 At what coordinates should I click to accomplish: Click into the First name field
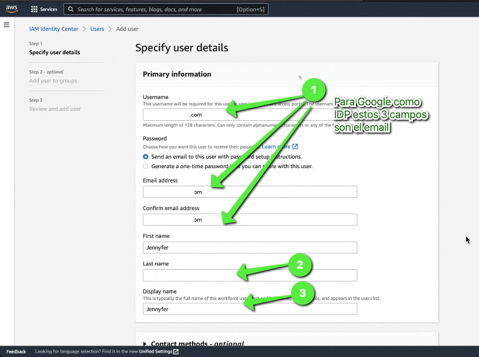coord(250,247)
